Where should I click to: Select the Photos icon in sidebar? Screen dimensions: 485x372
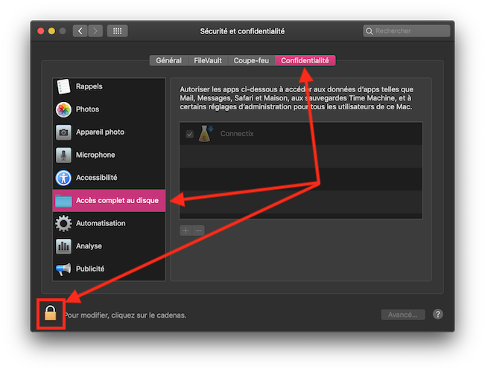[63, 109]
